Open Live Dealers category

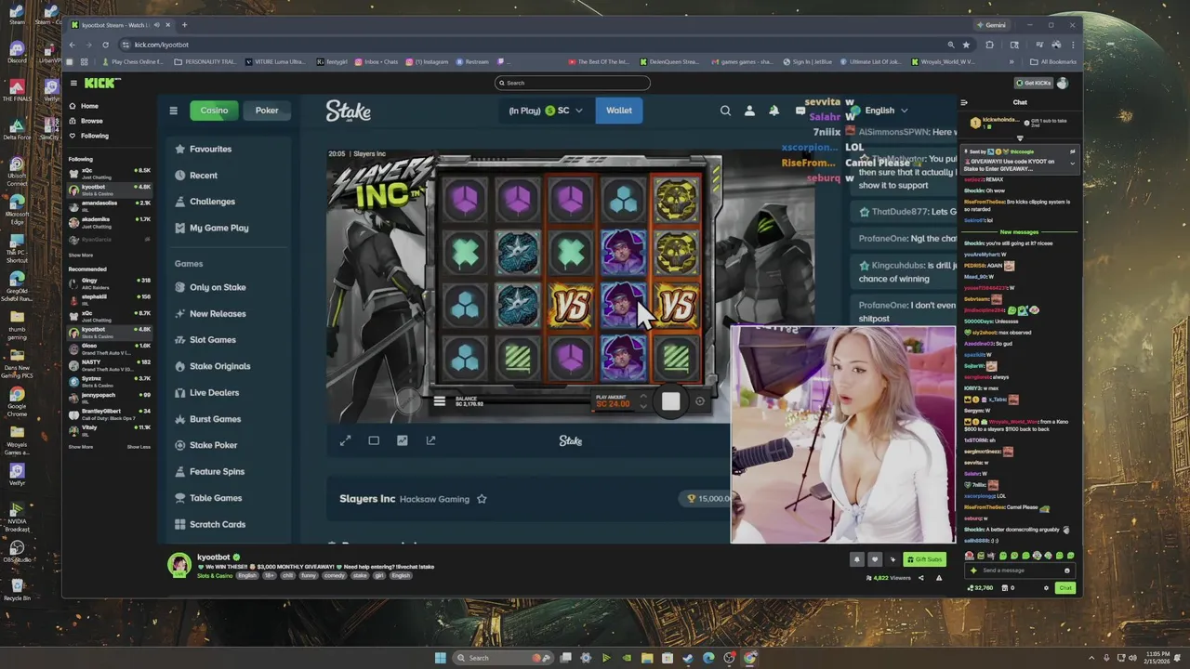click(207, 392)
